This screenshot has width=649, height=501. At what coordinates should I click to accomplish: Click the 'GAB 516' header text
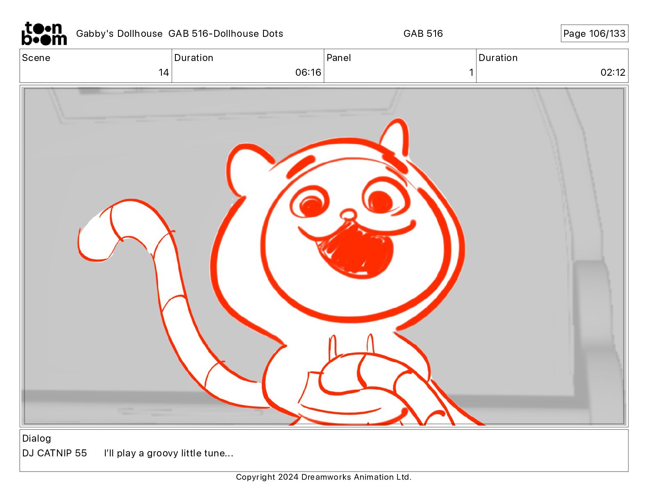[x=423, y=34]
